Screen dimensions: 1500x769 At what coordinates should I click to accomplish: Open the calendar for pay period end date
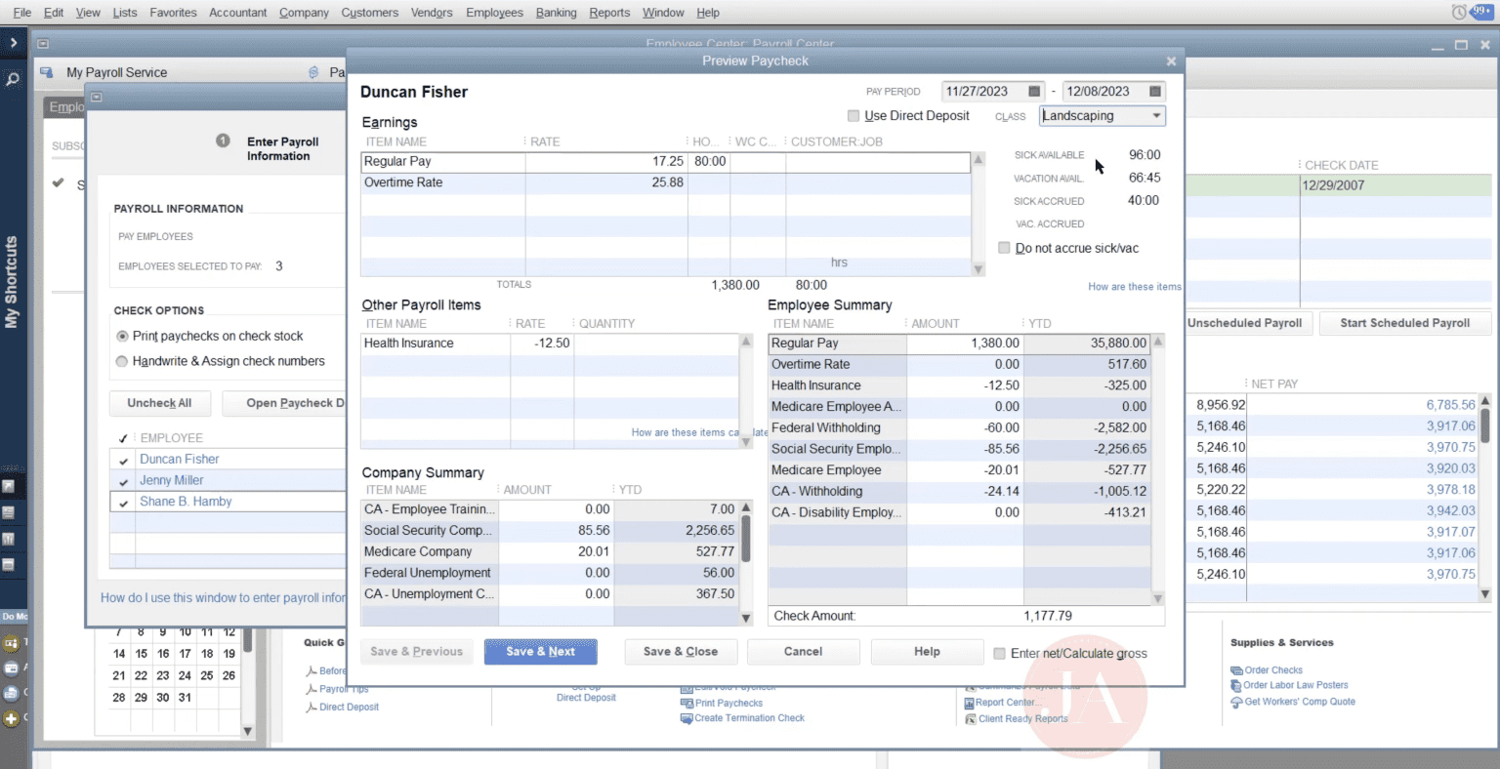pos(1153,91)
